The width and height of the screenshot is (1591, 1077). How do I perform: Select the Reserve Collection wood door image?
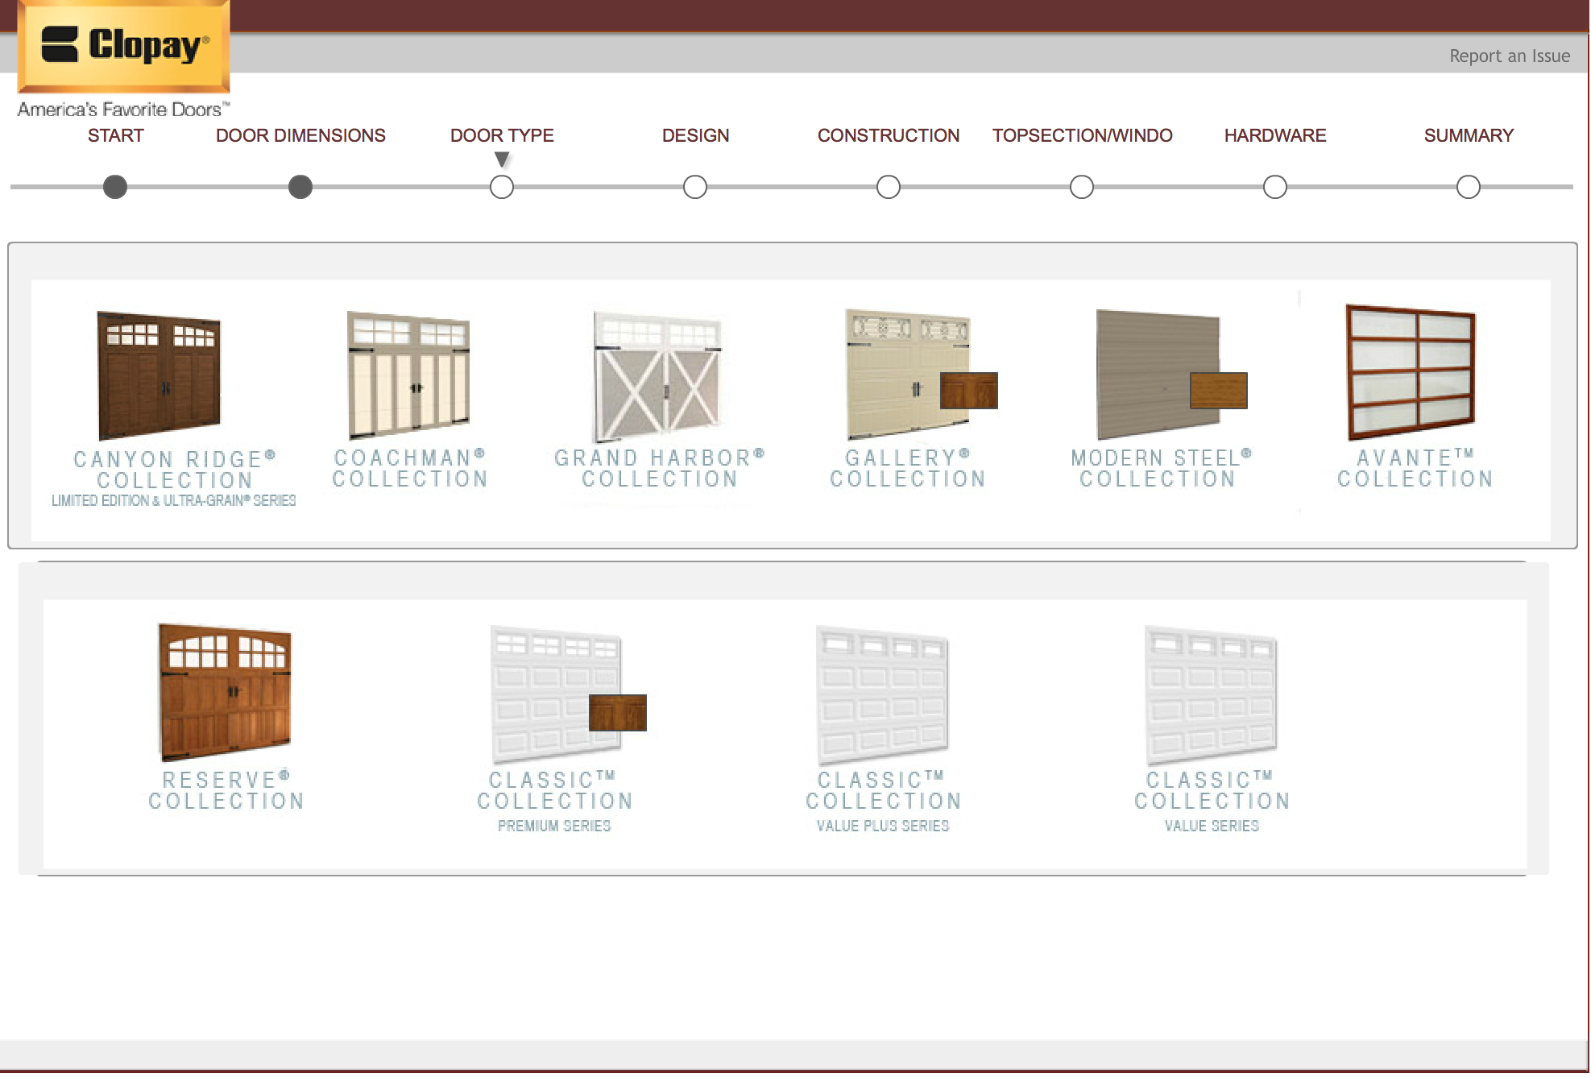pyautogui.click(x=225, y=692)
